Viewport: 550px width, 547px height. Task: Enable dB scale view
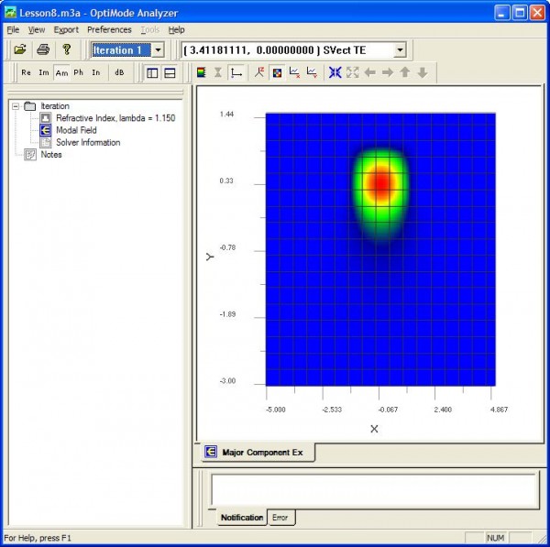[119, 72]
